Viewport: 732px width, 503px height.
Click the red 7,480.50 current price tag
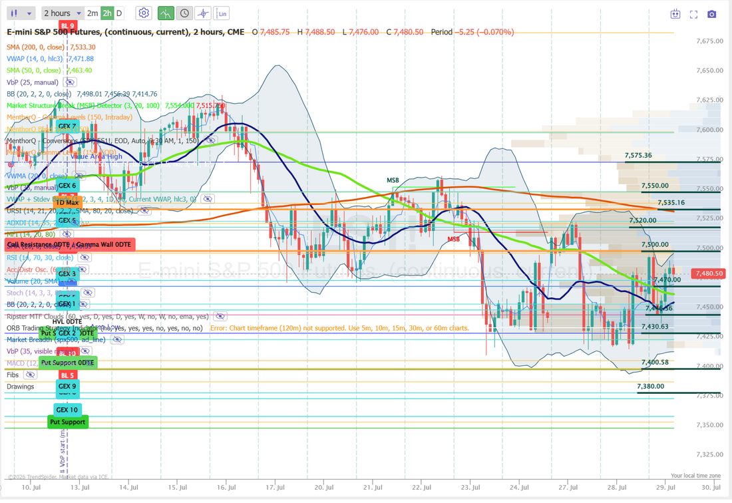pos(709,273)
